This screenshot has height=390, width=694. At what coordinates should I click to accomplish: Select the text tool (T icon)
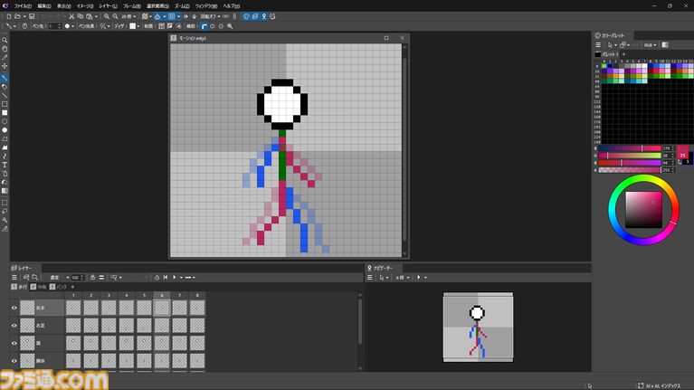pyautogui.click(x=5, y=165)
